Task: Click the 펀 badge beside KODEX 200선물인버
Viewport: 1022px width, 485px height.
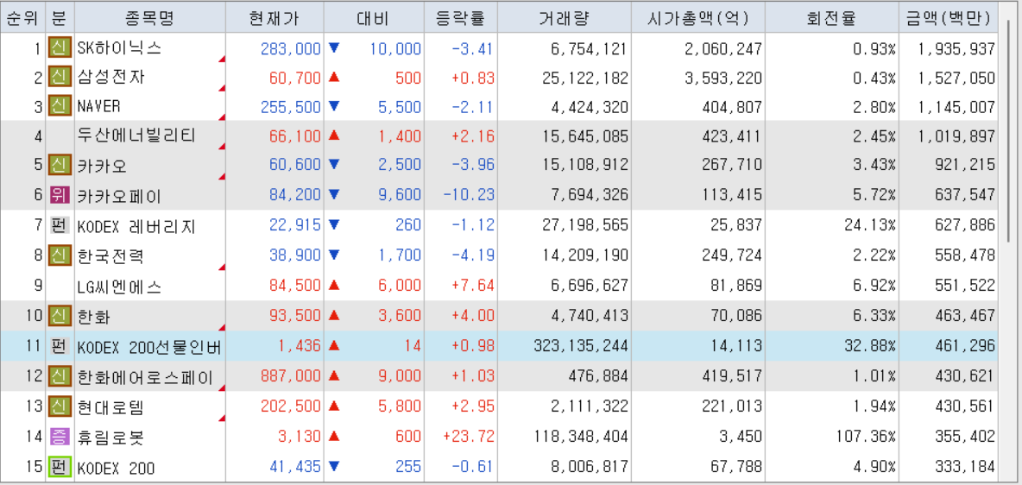Action: click(60, 346)
